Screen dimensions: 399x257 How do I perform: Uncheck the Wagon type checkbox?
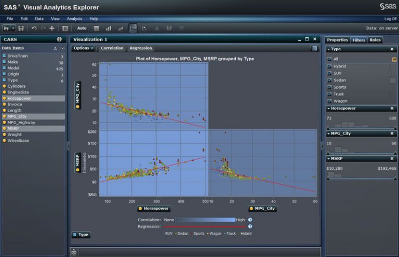click(329, 101)
